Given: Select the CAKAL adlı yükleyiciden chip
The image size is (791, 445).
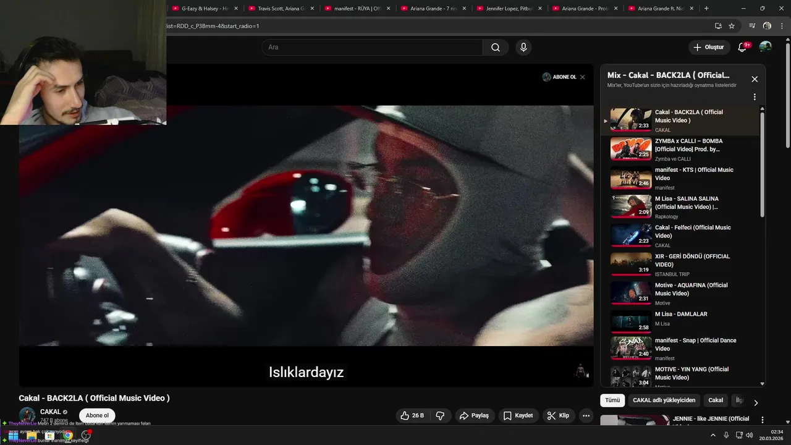Looking at the screenshot, I should coord(664,400).
